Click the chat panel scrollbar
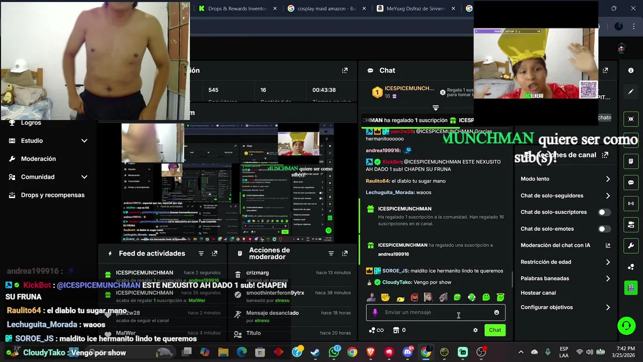The height and width of the screenshot is (362, 643). click(x=512, y=279)
